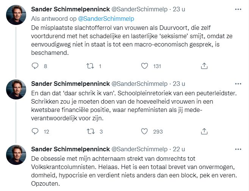Open the first tweet's profile avatar

(16, 15)
